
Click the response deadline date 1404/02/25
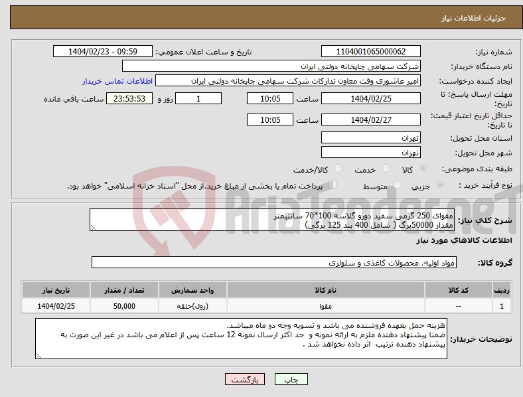370,99
